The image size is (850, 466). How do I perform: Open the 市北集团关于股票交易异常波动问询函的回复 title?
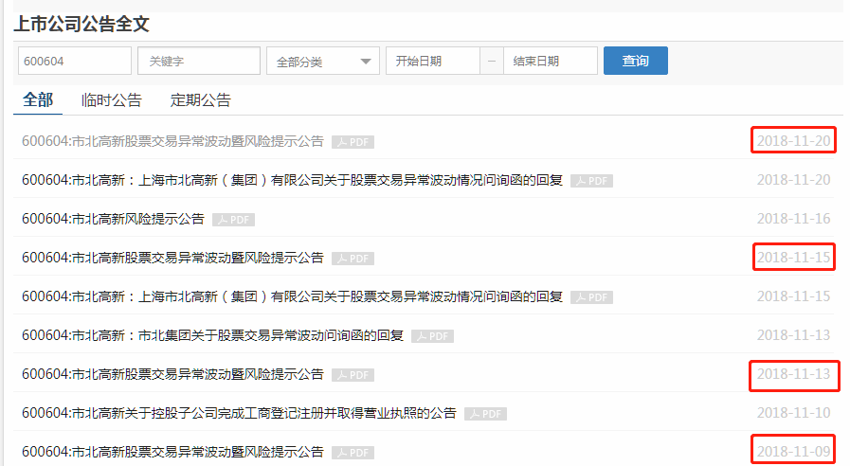212,336
